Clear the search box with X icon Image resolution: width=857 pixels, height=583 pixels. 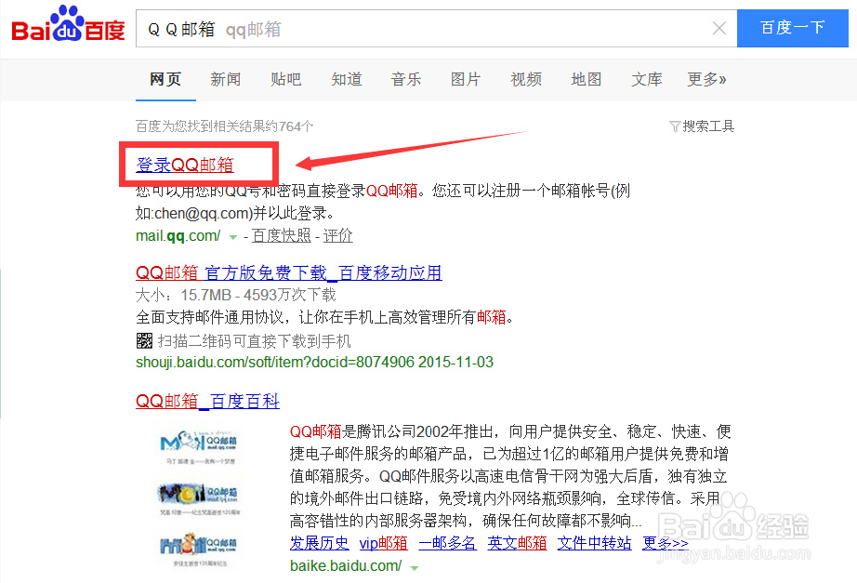pos(719,28)
